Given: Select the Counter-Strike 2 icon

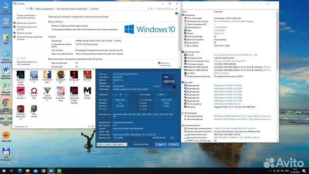Looking at the screenshot, I should 47,77.
